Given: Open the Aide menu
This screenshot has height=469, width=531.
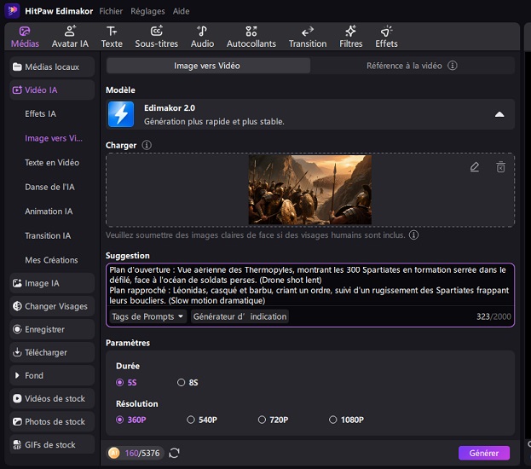Looking at the screenshot, I should pos(182,11).
